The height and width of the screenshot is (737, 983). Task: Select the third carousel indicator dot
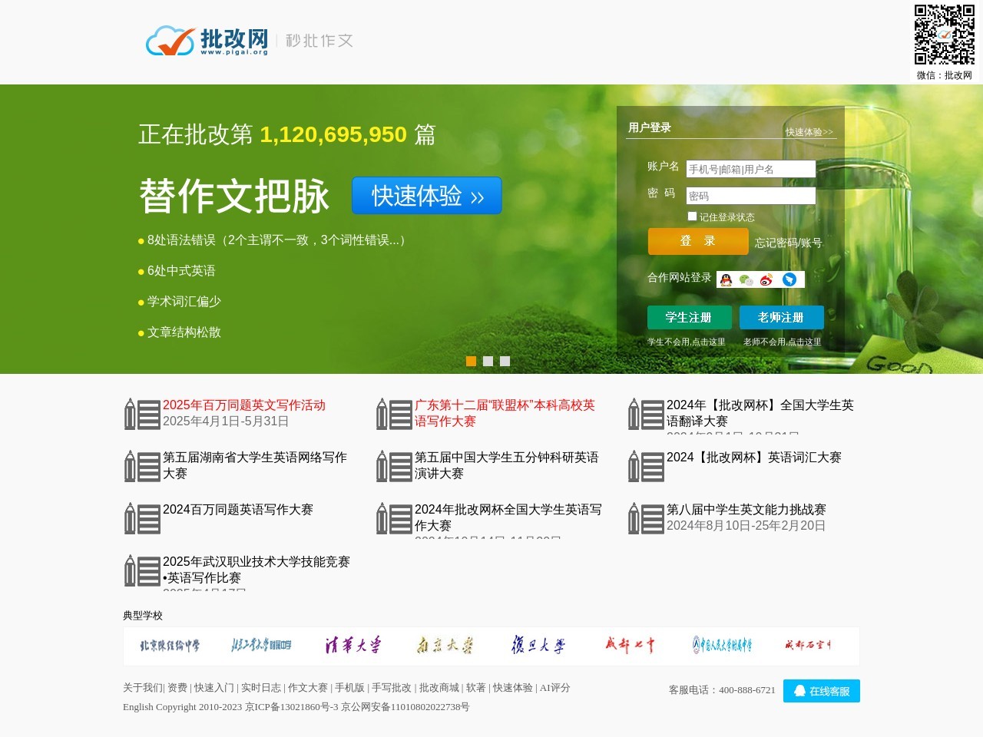(x=505, y=361)
